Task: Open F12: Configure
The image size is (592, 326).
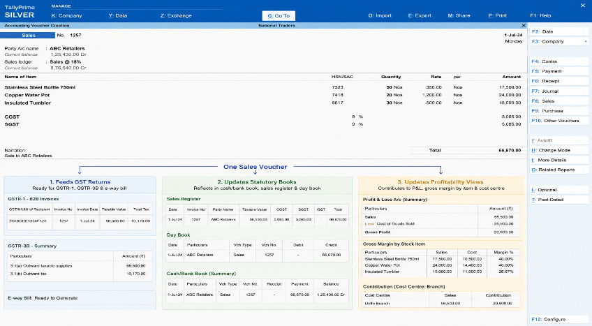Action: 558,319
